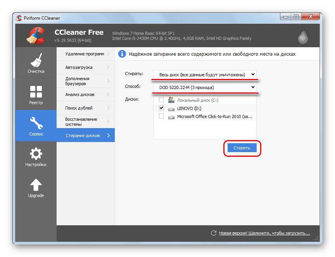Toggle the Локальный диск (C:) checkbox

coord(161,100)
